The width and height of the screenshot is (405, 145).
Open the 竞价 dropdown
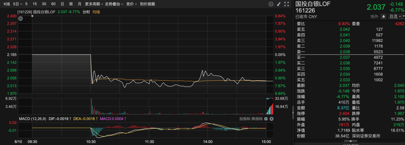[x=132, y=4]
